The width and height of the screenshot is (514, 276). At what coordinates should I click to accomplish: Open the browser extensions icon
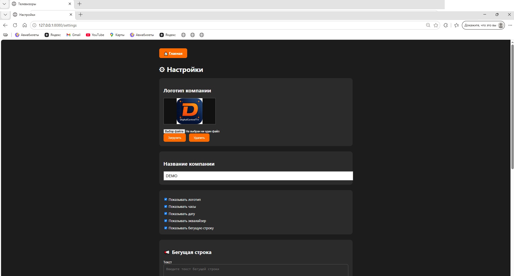[x=446, y=25]
